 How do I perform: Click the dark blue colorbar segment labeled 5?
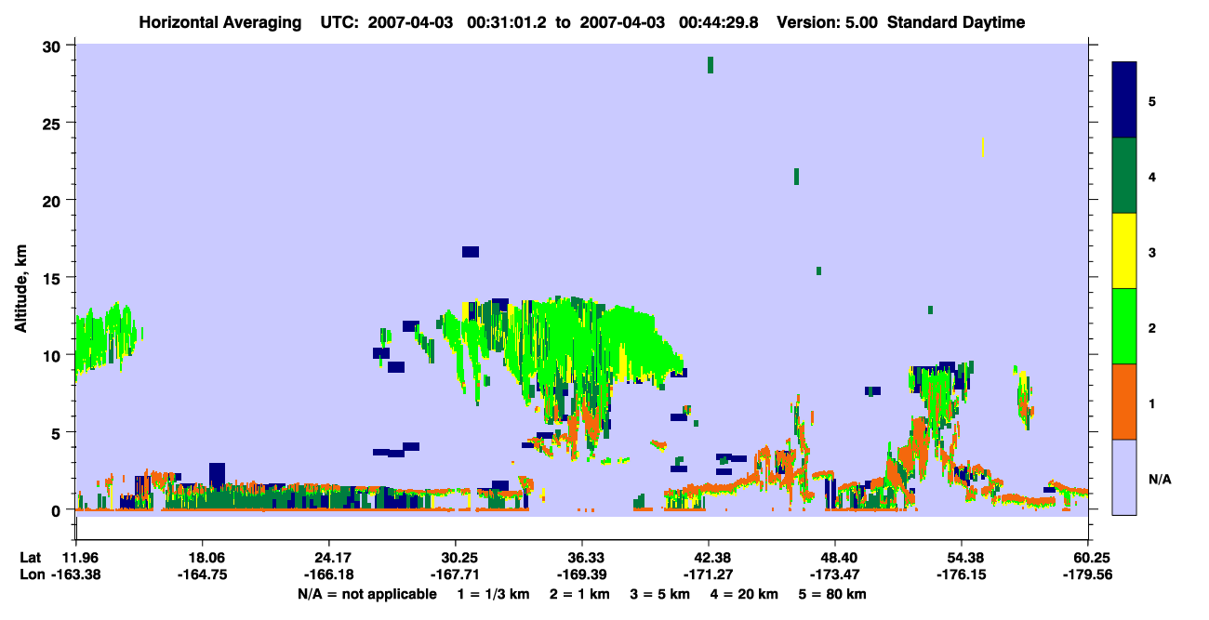pos(1124,100)
